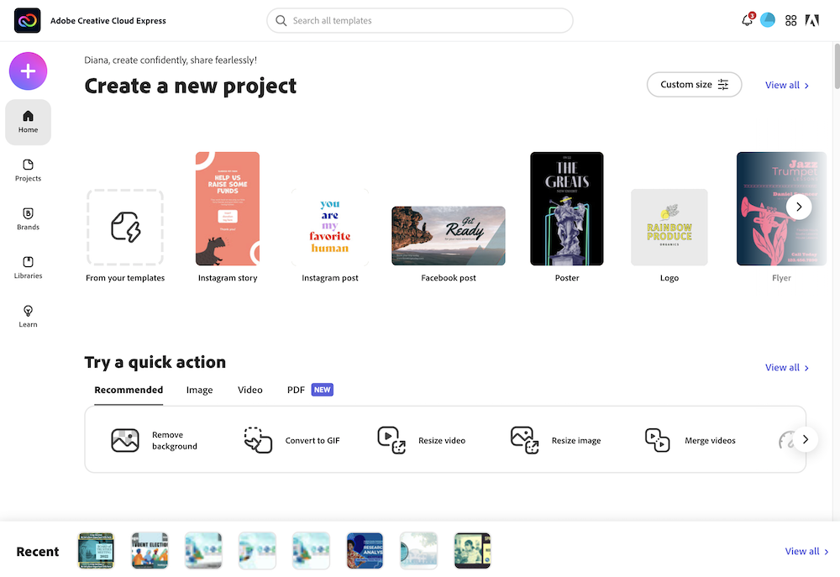
Task: Open the notifications bell
Action: (747, 21)
